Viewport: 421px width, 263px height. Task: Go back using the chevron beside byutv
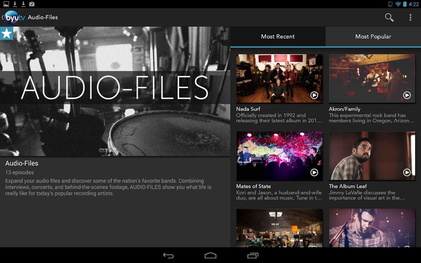click(3, 17)
